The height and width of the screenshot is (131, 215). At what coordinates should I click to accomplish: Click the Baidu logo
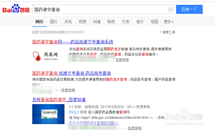[x=16, y=9]
